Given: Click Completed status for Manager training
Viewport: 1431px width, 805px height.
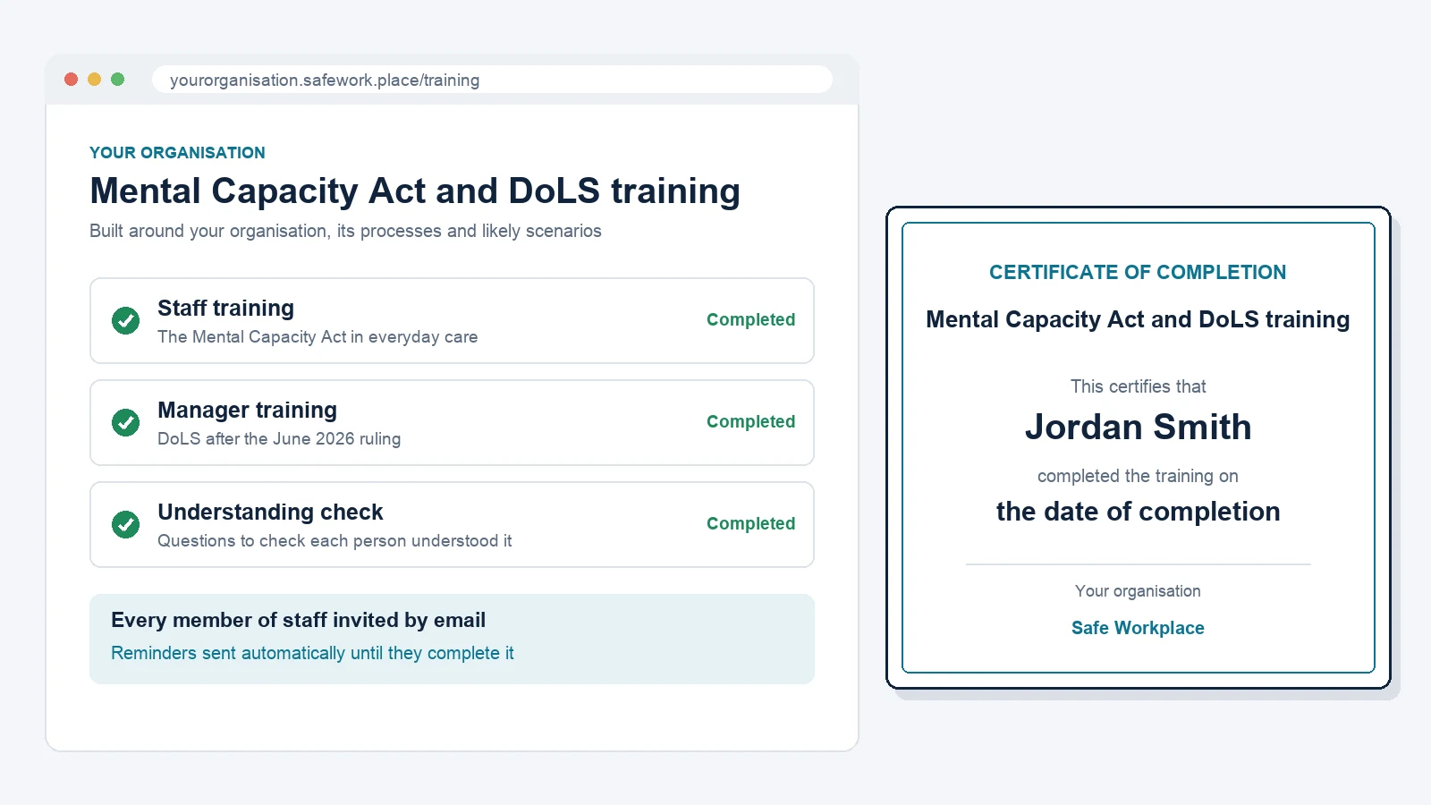Looking at the screenshot, I should [x=750, y=422].
